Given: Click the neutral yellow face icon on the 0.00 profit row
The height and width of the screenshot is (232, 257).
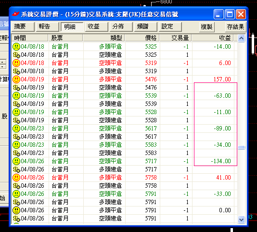Looking at the screenshot, I should [16, 210].
